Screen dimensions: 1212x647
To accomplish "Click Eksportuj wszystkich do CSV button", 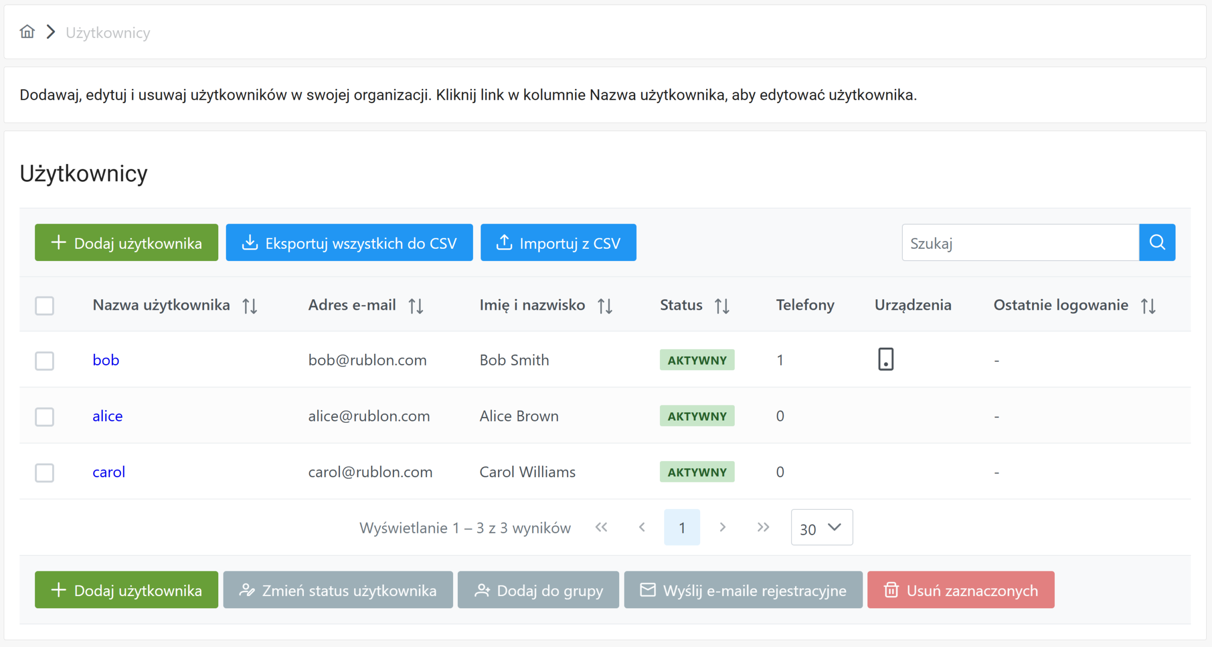I will pos(349,242).
